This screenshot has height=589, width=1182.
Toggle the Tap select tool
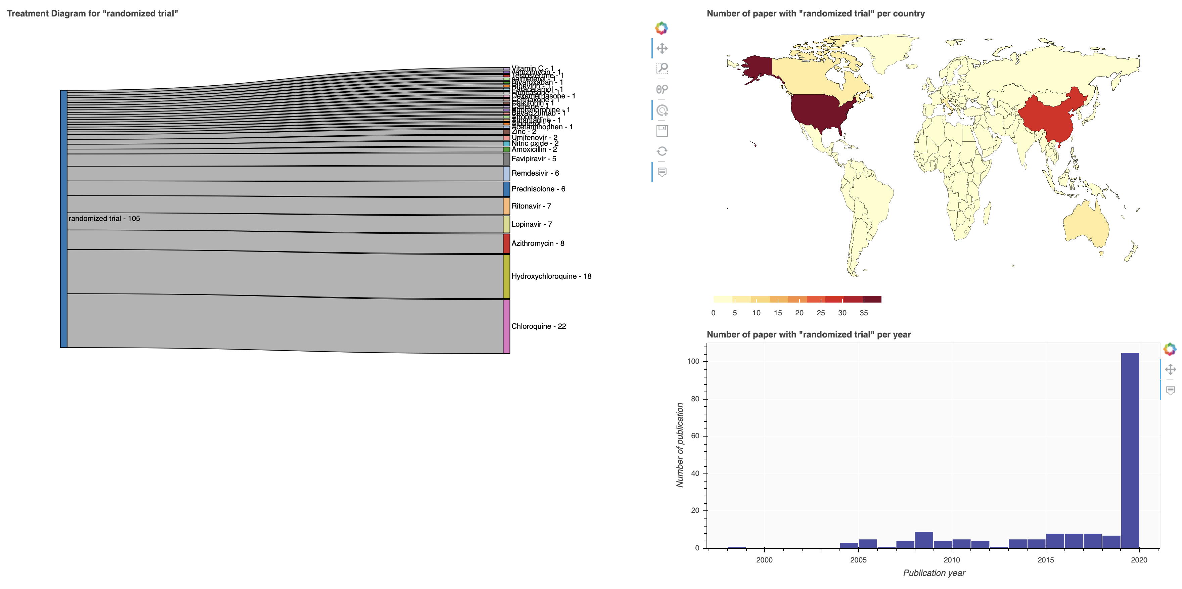pos(662,110)
